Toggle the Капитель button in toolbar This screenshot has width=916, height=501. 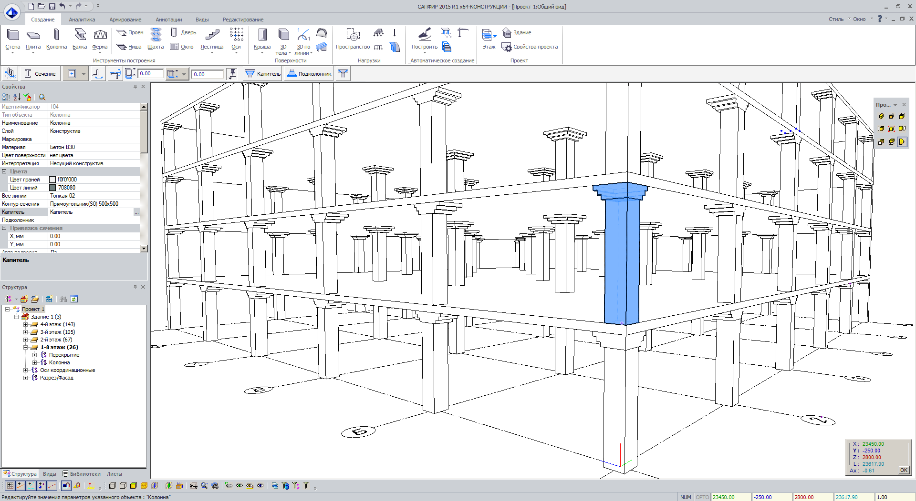pos(263,74)
